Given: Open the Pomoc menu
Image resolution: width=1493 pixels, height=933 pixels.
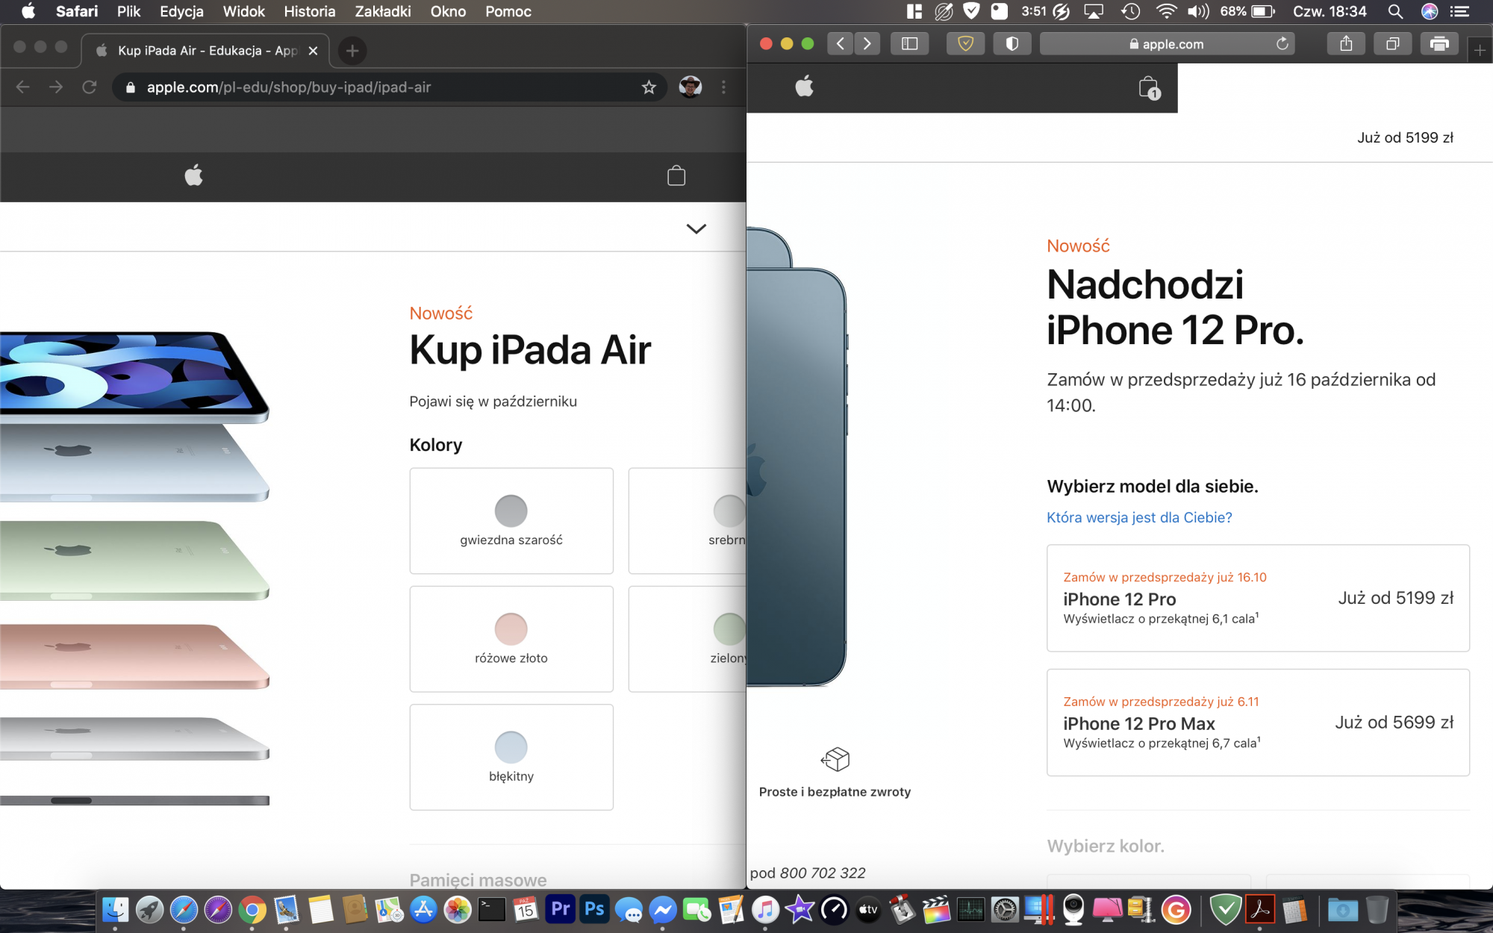Looking at the screenshot, I should pos(508,11).
